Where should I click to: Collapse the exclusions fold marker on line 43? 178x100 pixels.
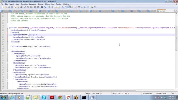click(x=8, y=79)
